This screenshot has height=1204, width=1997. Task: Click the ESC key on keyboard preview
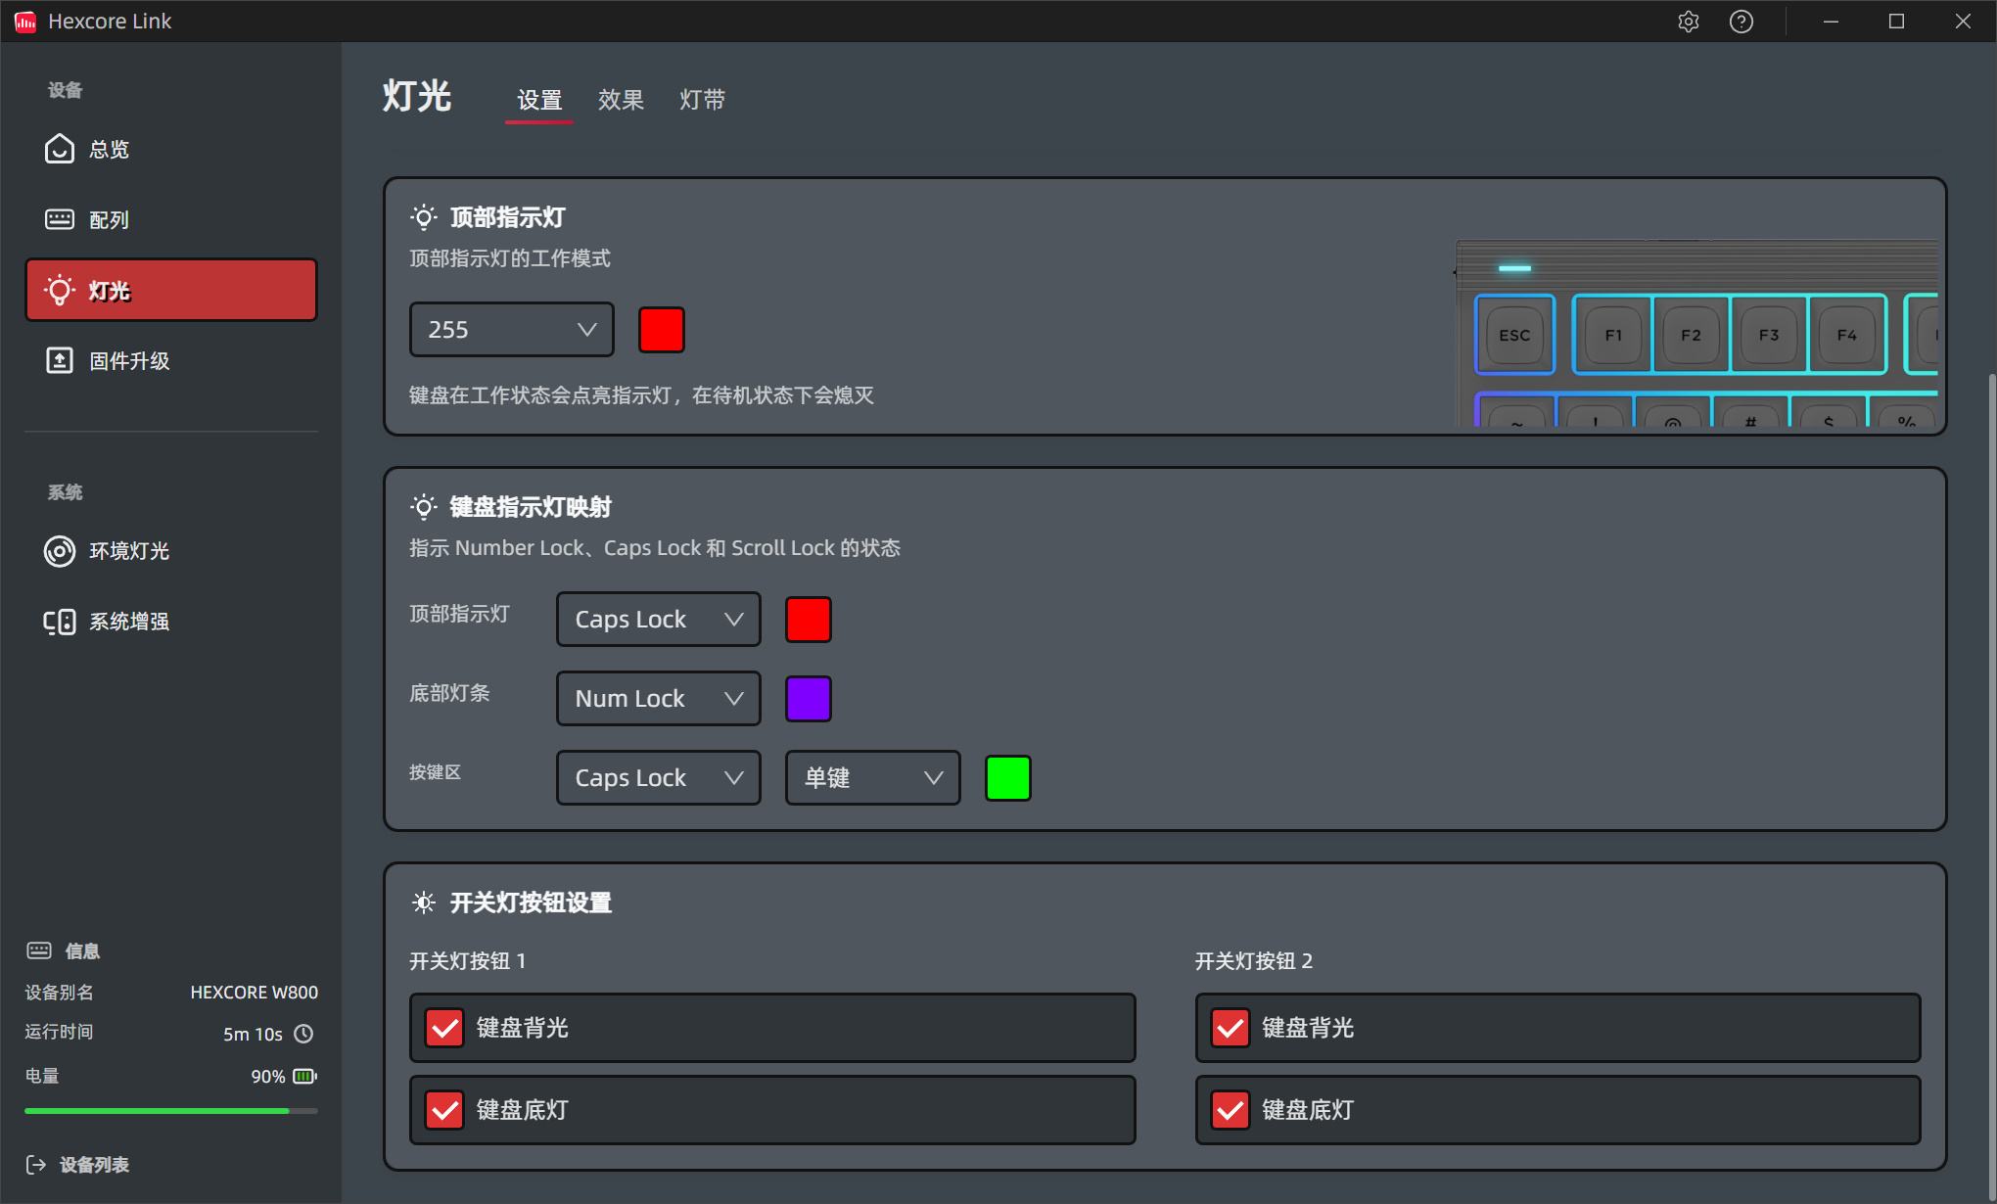click(x=1514, y=335)
